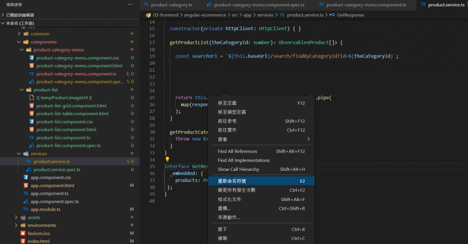Click the TS icon of app.component.ts
The height and width of the screenshot is (244, 468).
pyautogui.click(x=26, y=193)
